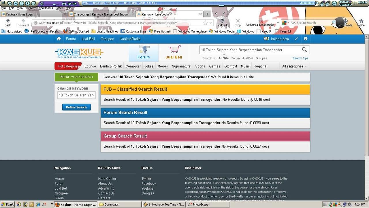This screenshot has width=369, height=208.
Task: Click the Kaskus home icon in the top bar
Action: (x=59, y=39)
